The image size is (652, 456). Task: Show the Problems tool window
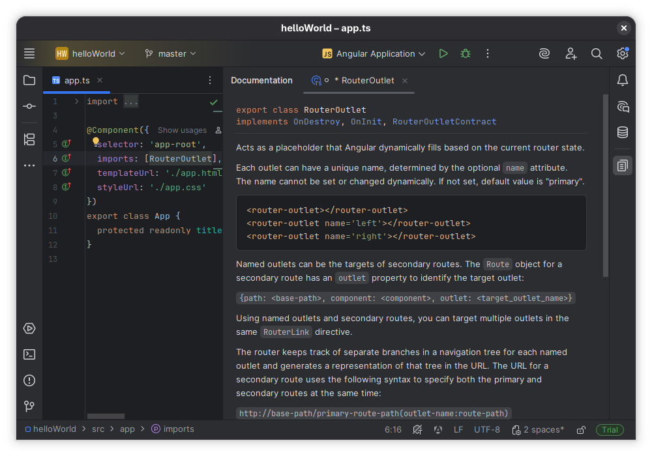pyautogui.click(x=29, y=380)
